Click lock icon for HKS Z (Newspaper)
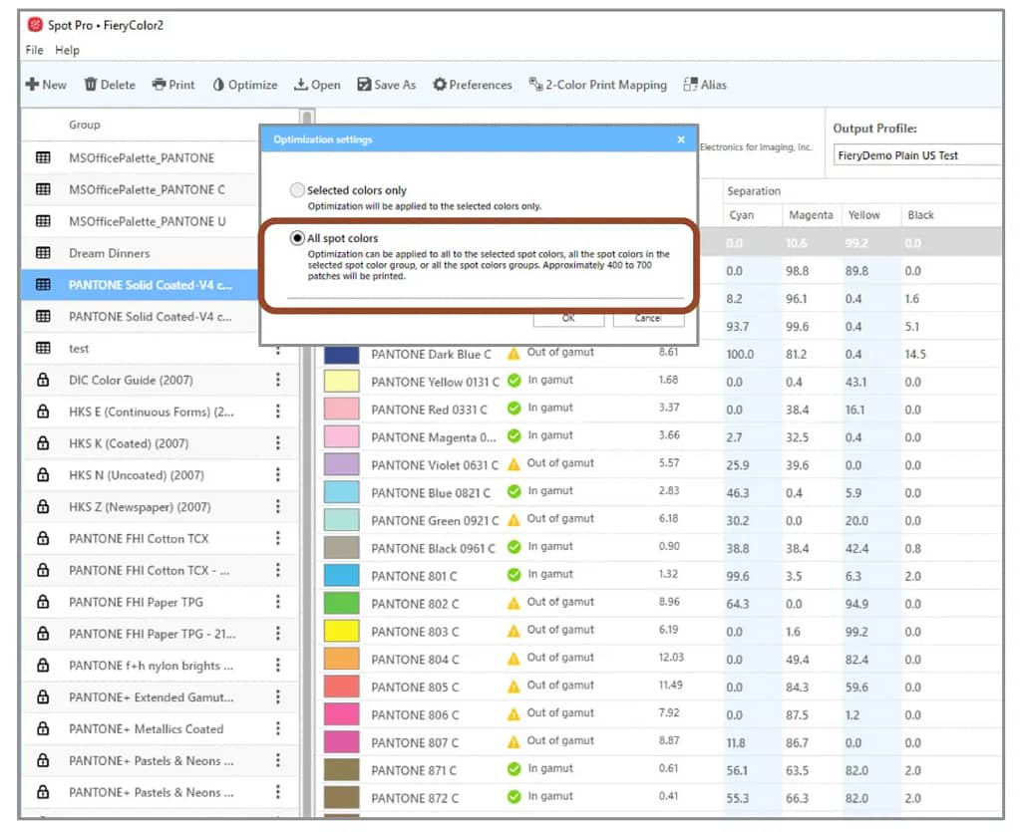Image resolution: width=1020 pixels, height=832 pixels. click(43, 506)
